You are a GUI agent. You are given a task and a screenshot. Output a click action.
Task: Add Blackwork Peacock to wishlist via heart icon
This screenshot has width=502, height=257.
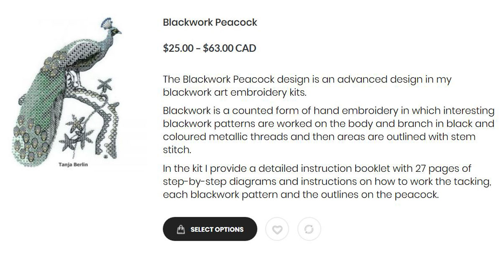coord(277,229)
